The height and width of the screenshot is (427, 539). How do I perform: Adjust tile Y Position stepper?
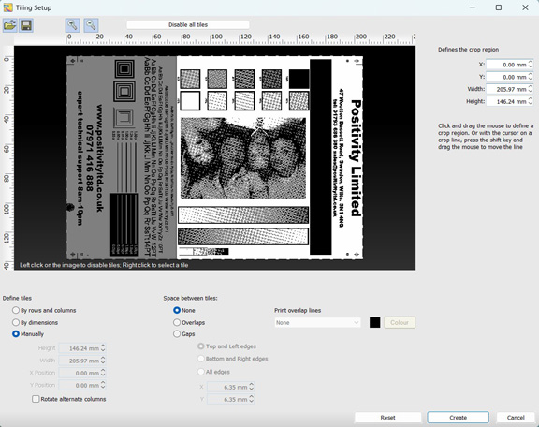(x=103, y=386)
